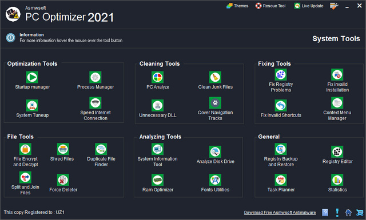Click the shopping cart icon

tap(360, 213)
